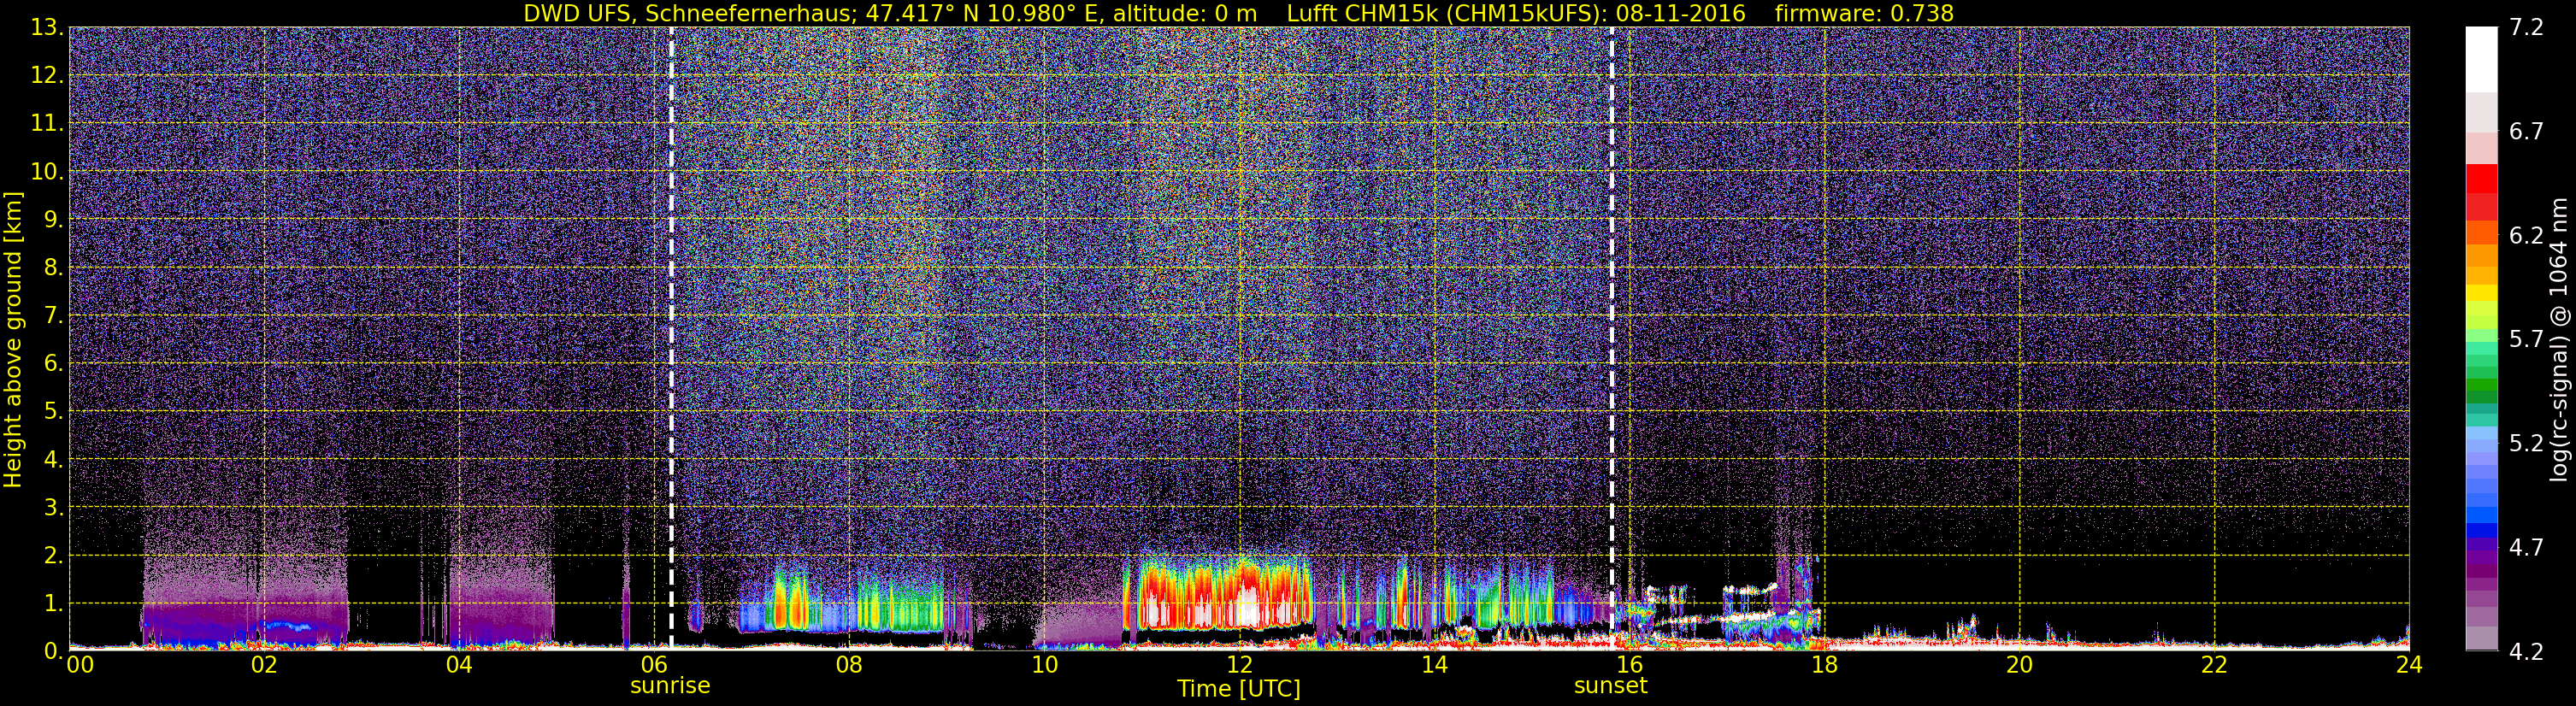
Task: Click the '20' tick on the time axis
Action: (2019, 665)
